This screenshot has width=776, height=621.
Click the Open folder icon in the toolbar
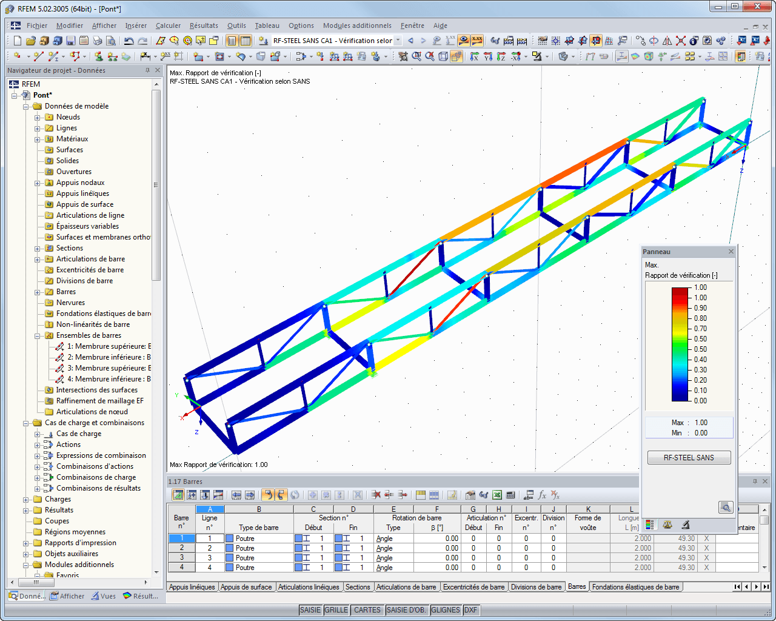click(30, 41)
